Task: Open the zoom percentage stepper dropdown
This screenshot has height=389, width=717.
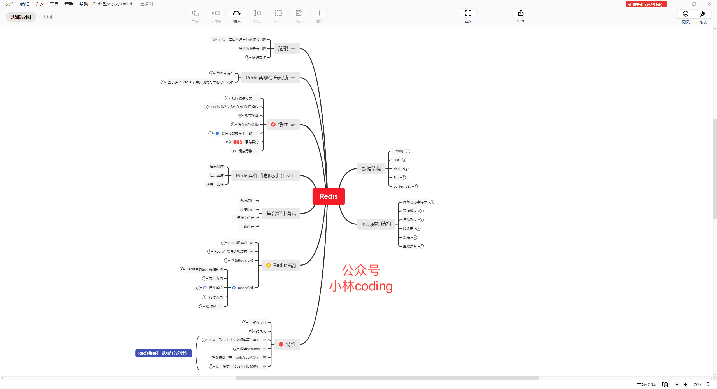Action: (x=708, y=385)
